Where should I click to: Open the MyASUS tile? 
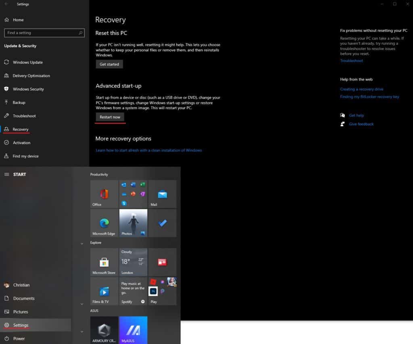pos(133,330)
